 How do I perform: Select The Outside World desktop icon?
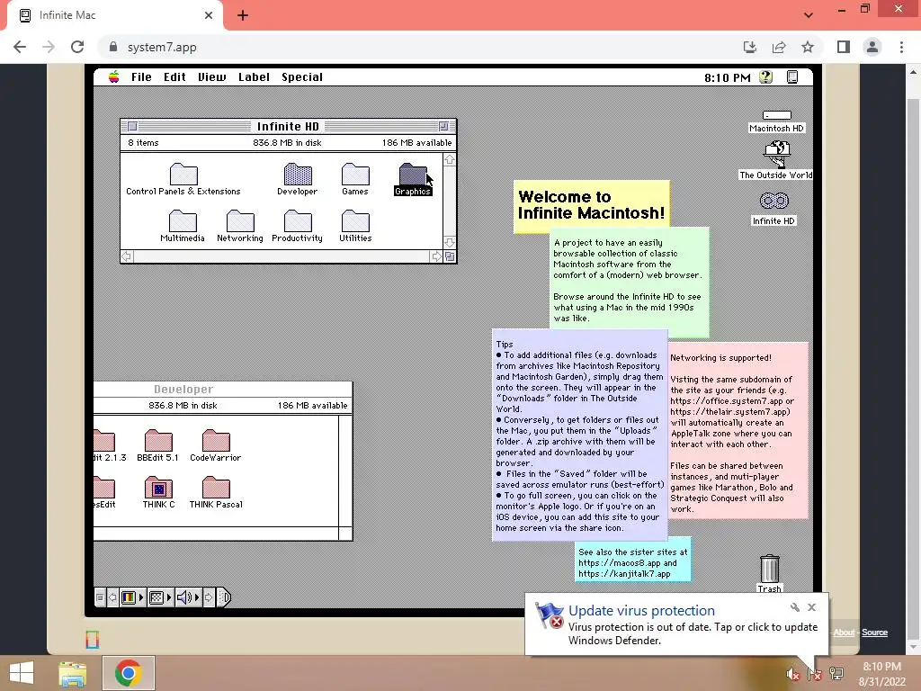(x=776, y=155)
